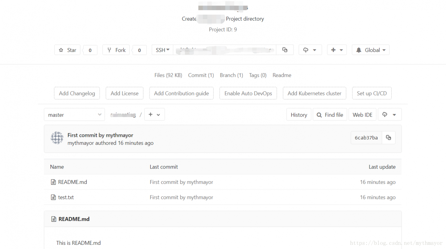Click the mythmayor avatar icon

pos(57,138)
